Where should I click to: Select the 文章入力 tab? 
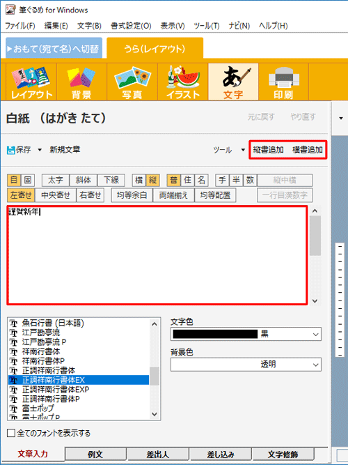(33, 454)
